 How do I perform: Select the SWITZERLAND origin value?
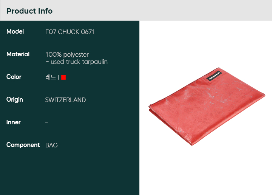pos(65,100)
